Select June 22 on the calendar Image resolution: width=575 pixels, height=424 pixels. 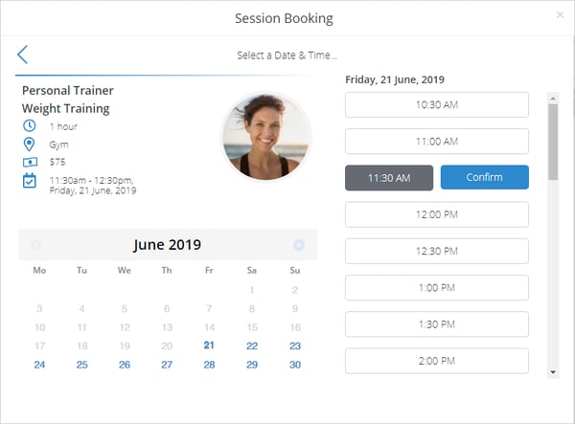click(x=252, y=346)
